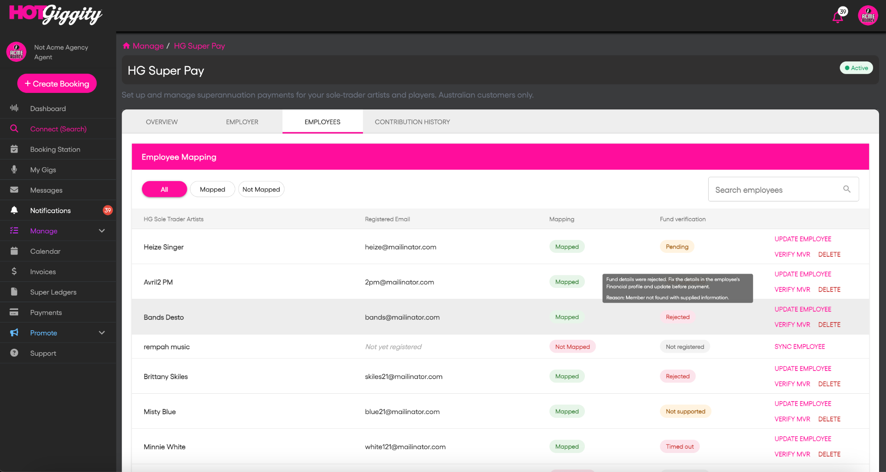Screen dimensions: 886x472
Task: Click Verify MVR for Brittany Skiles
Action: pyautogui.click(x=792, y=384)
